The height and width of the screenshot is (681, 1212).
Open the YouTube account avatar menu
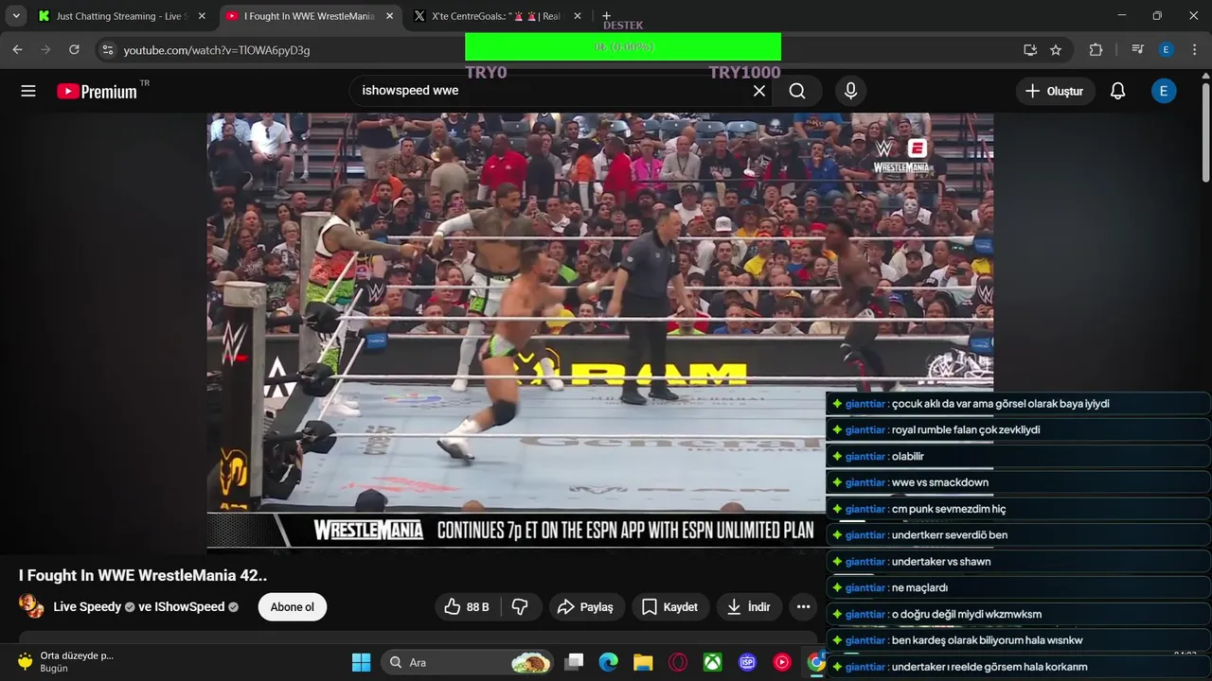click(x=1164, y=91)
